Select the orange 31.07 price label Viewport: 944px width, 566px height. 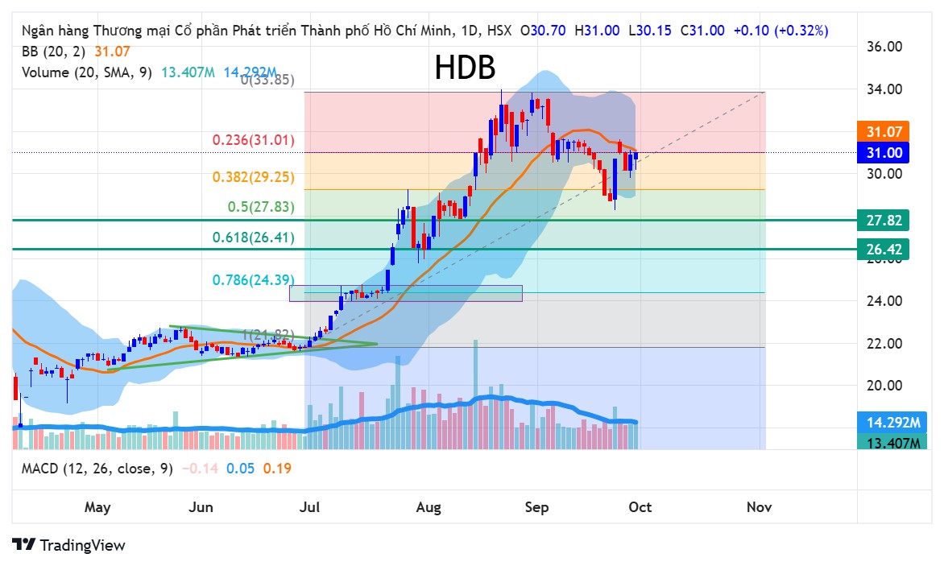pos(884,132)
